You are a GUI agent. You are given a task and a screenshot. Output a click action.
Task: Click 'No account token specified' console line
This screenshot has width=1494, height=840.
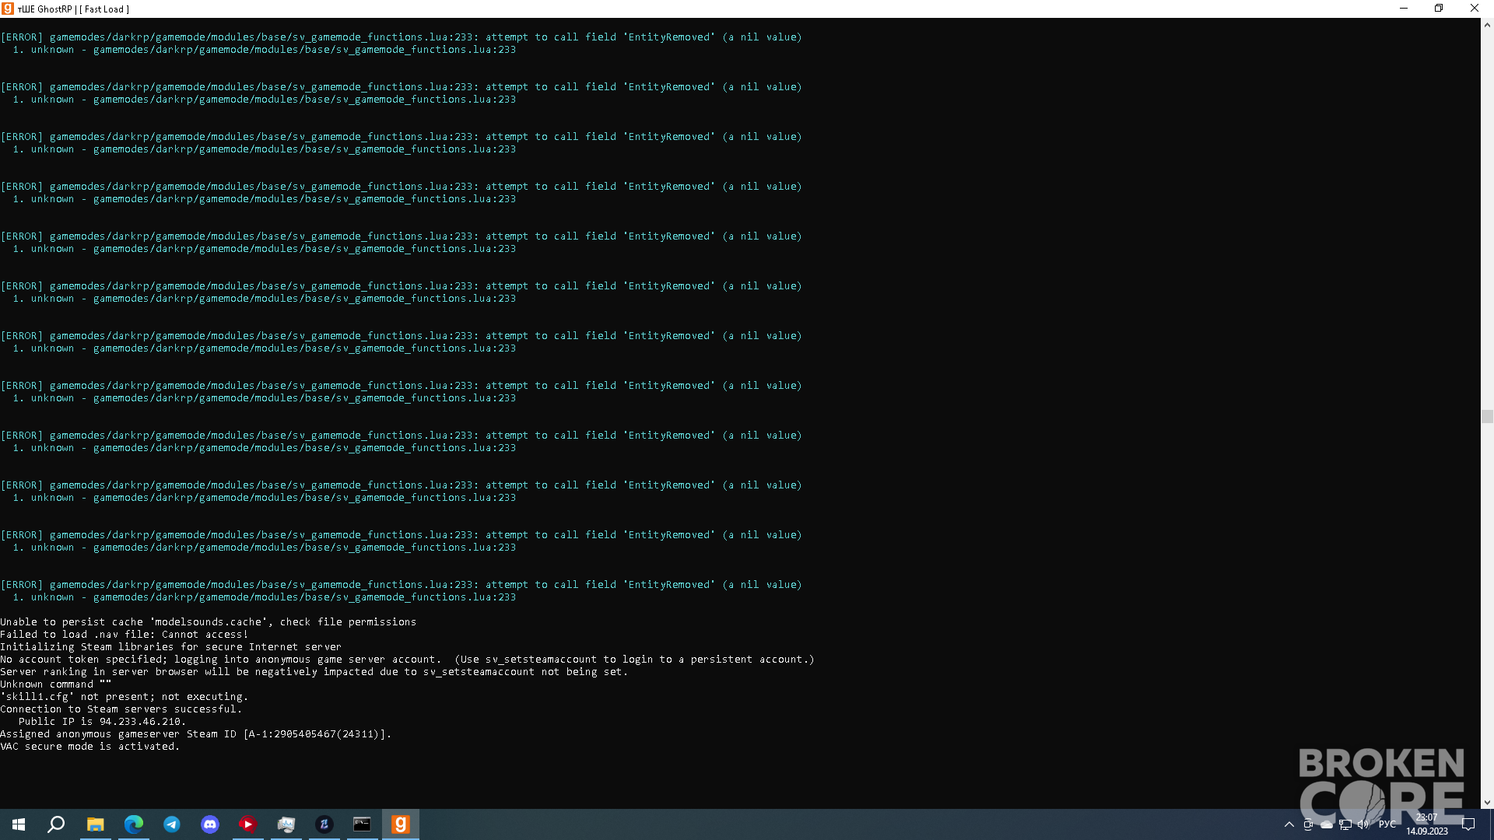point(407,660)
